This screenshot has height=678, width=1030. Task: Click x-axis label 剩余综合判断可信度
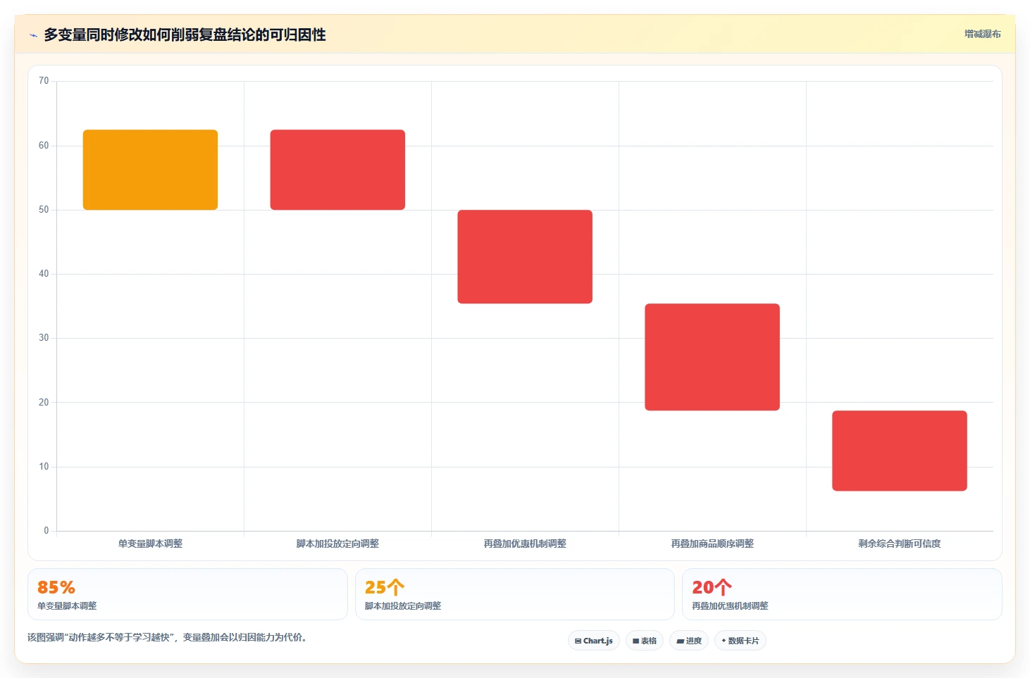pyautogui.click(x=900, y=544)
